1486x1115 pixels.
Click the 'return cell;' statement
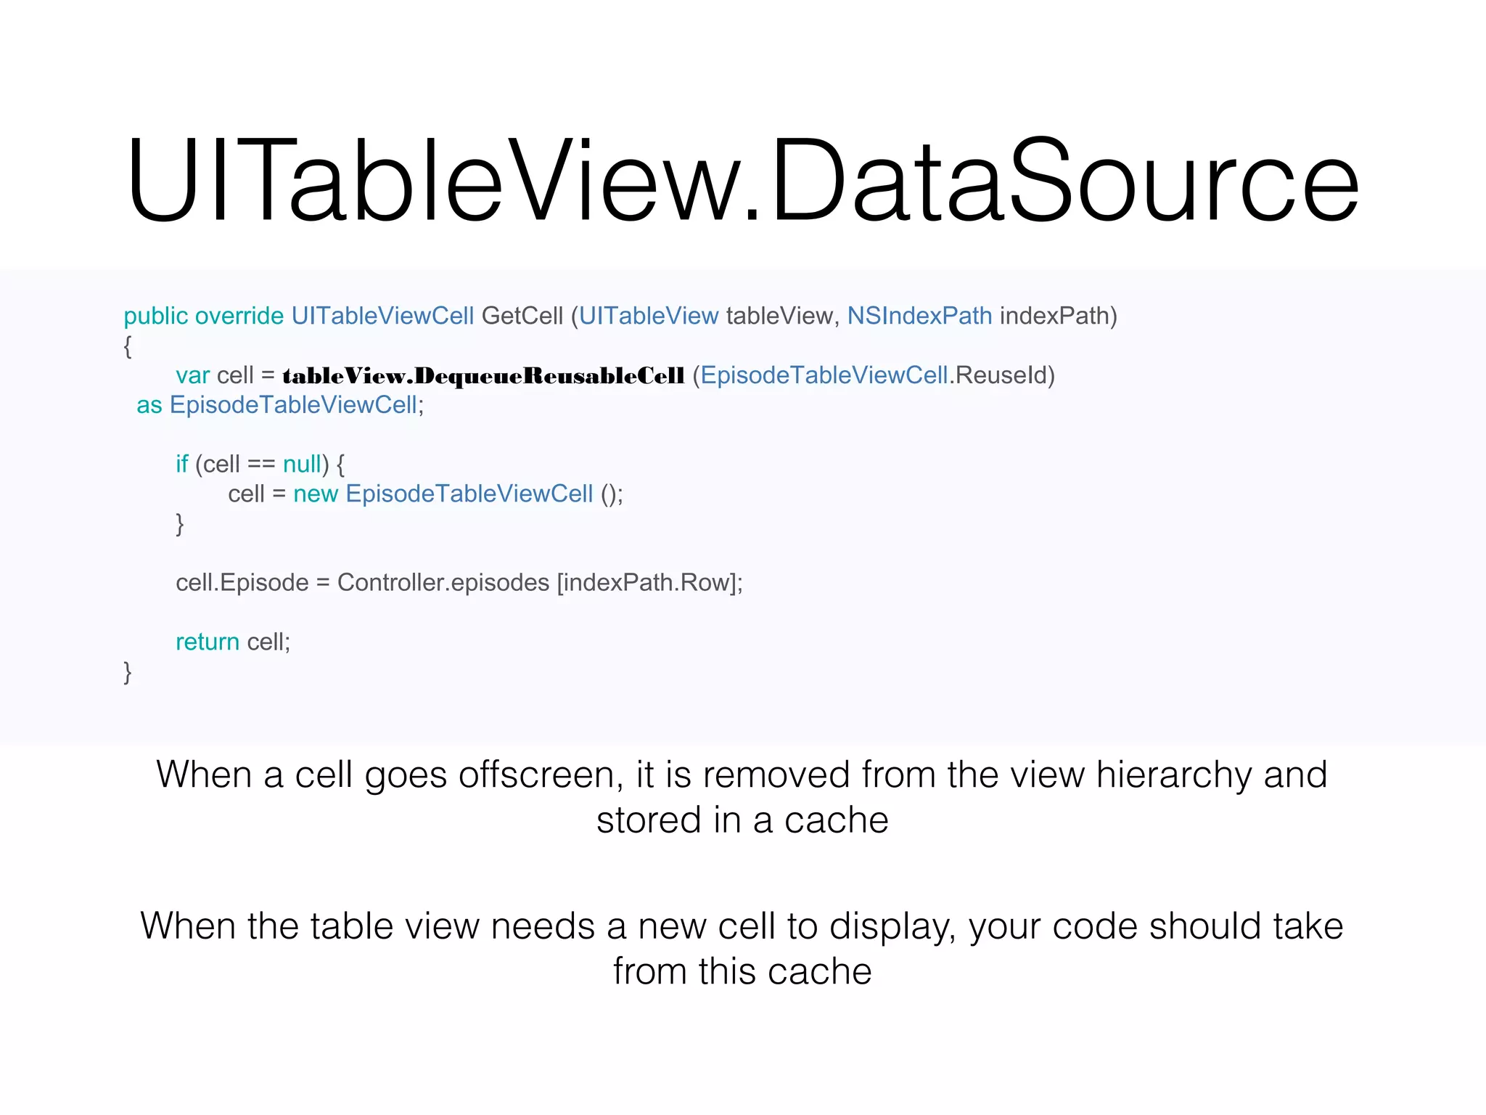point(233,642)
